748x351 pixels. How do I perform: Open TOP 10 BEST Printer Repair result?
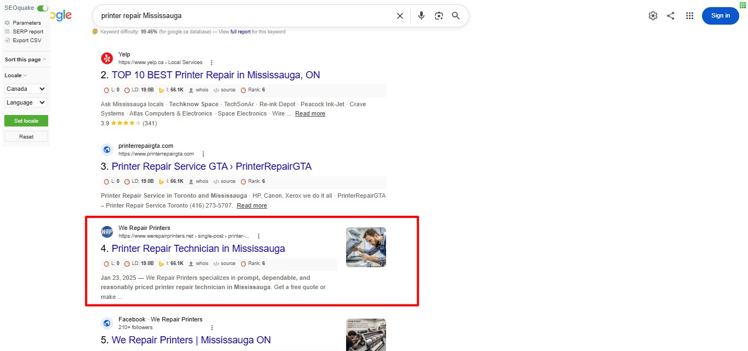[x=216, y=75]
